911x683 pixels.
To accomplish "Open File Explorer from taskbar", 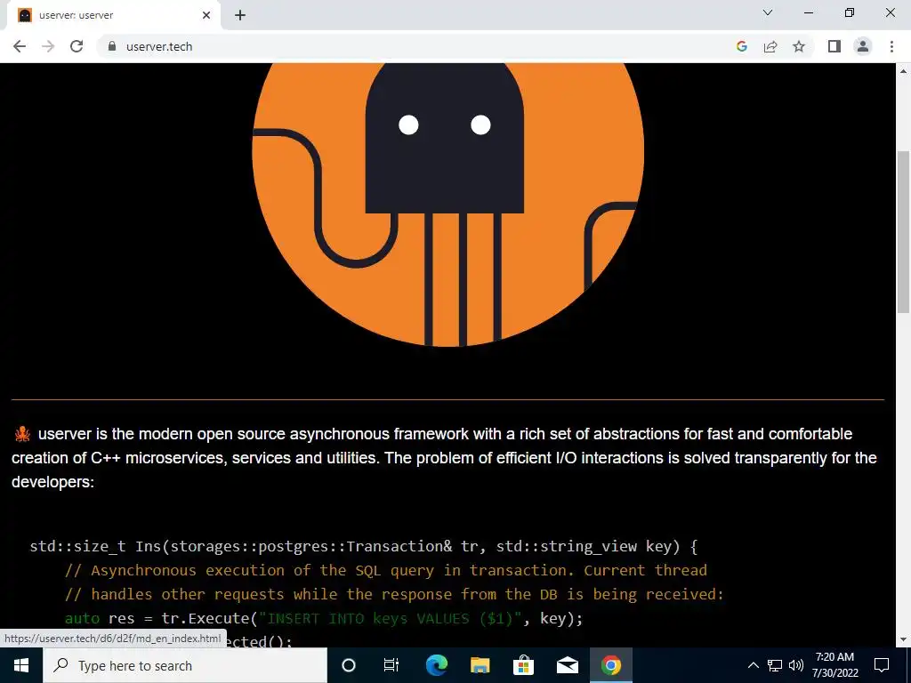I will point(480,665).
